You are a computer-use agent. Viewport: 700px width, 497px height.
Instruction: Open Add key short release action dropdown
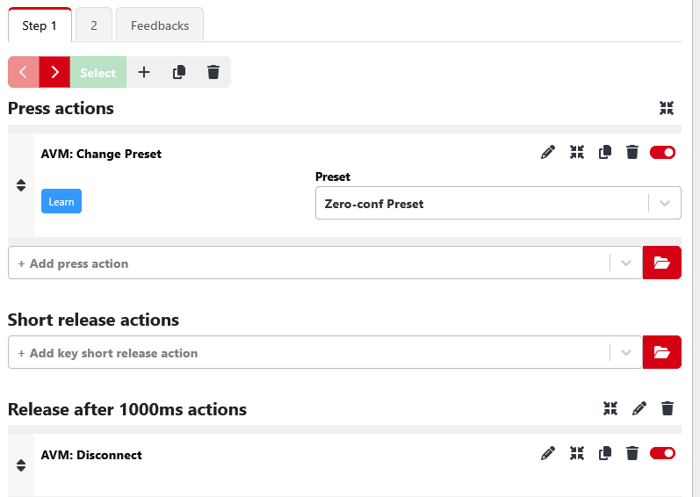tap(625, 353)
